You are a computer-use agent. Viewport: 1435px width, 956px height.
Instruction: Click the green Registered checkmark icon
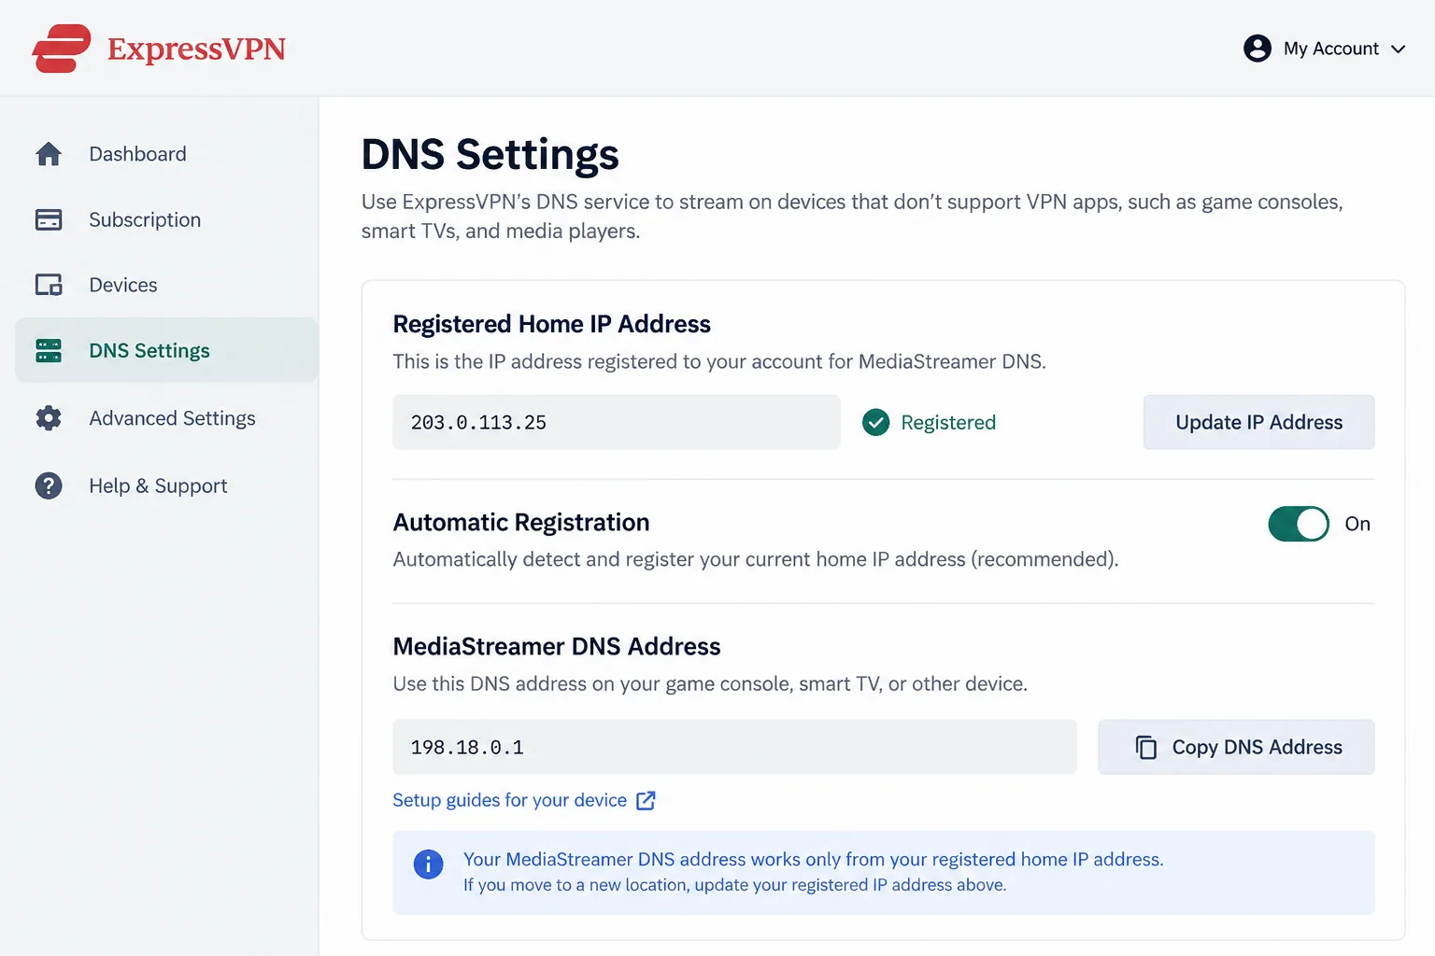(875, 423)
